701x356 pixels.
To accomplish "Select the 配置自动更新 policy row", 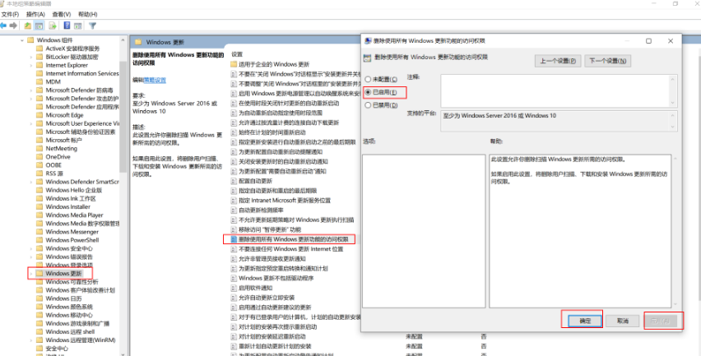I will [256, 181].
